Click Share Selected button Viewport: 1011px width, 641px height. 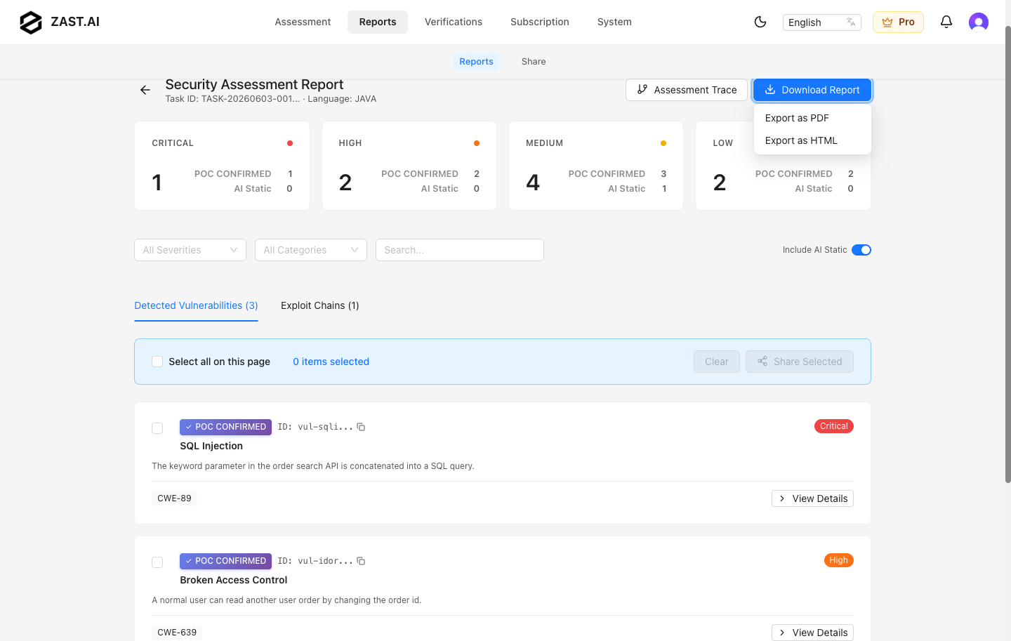(x=800, y=362)
